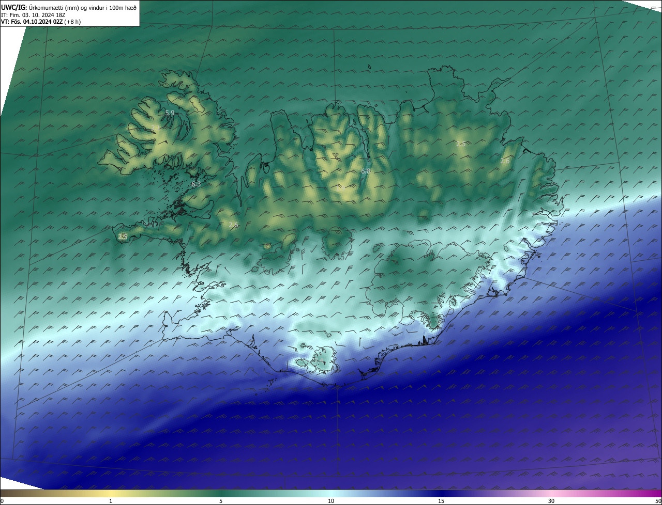
Task: Click the '5' tick label on the color scale
Action: [x=221, y=501]
